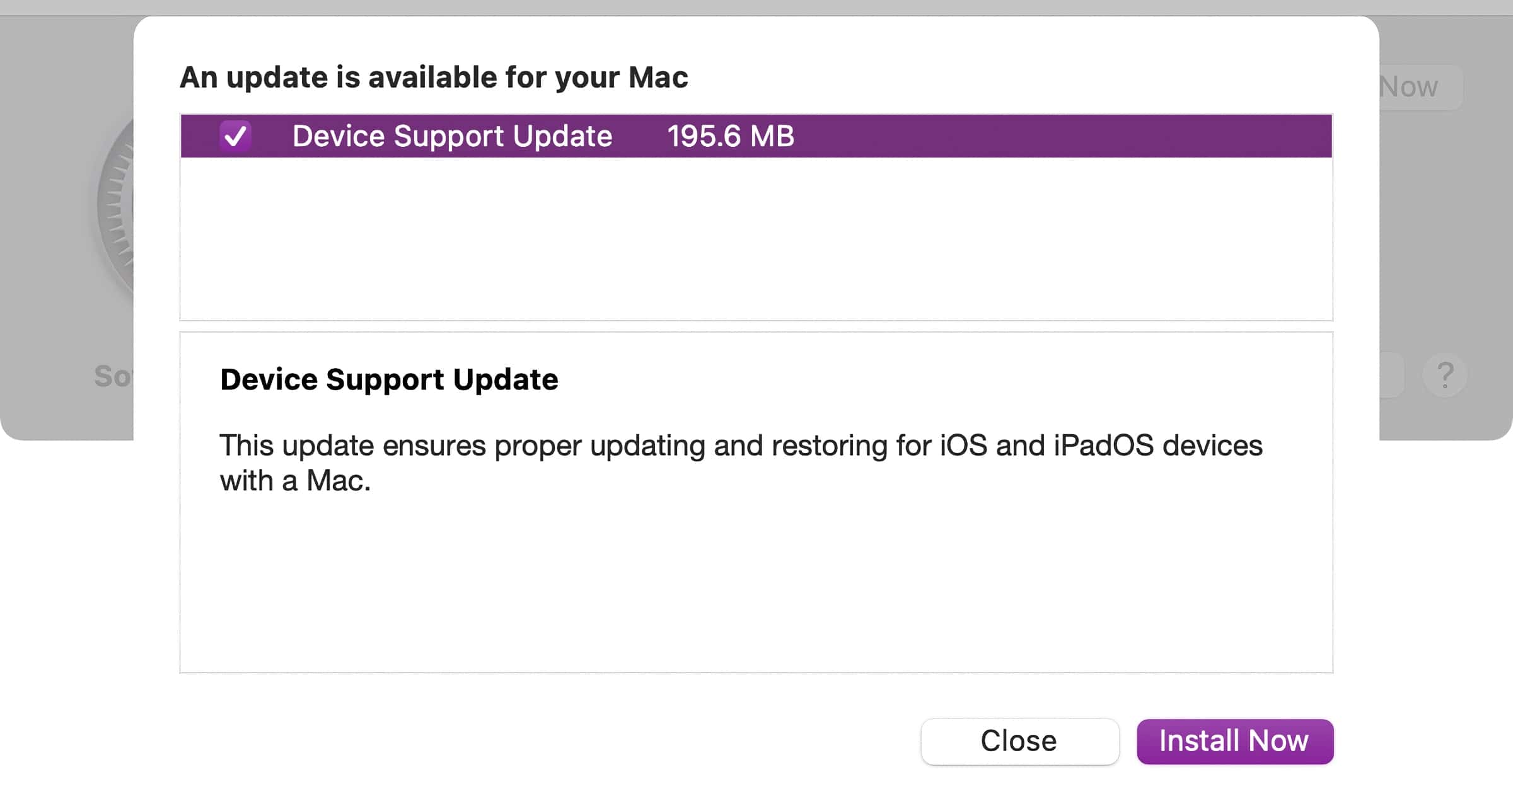Viewport: 1513px width, 794px height.
Task: Start the update with Install Now
Action: 1234,741
